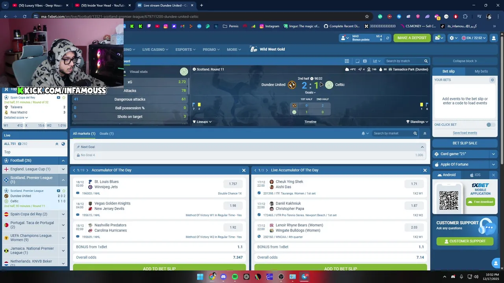Open Discord from the taskbar
504x283 pixels.
[224, 277]
